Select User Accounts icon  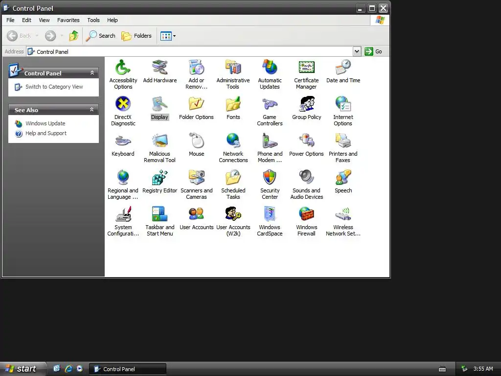[197, 214]
